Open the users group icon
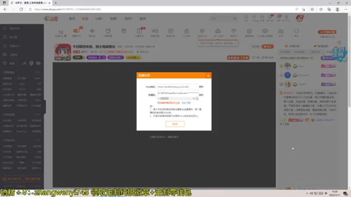This screenshot has height=197, width=351. tap(281, 31)
